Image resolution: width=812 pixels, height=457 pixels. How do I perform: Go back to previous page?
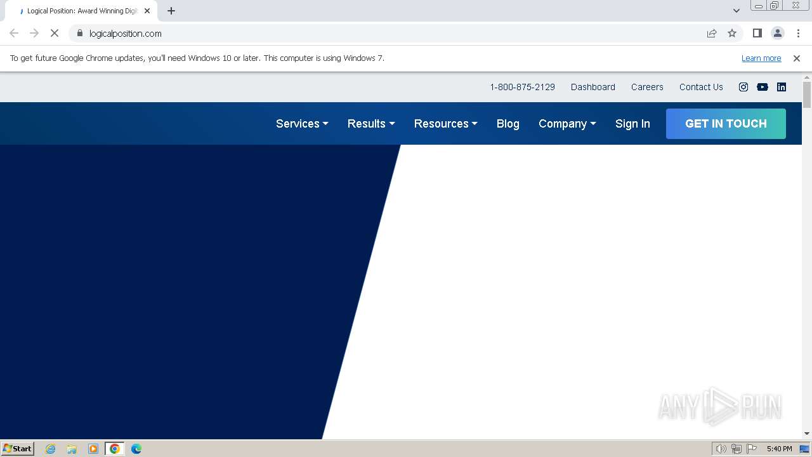[x=14, y=33]
